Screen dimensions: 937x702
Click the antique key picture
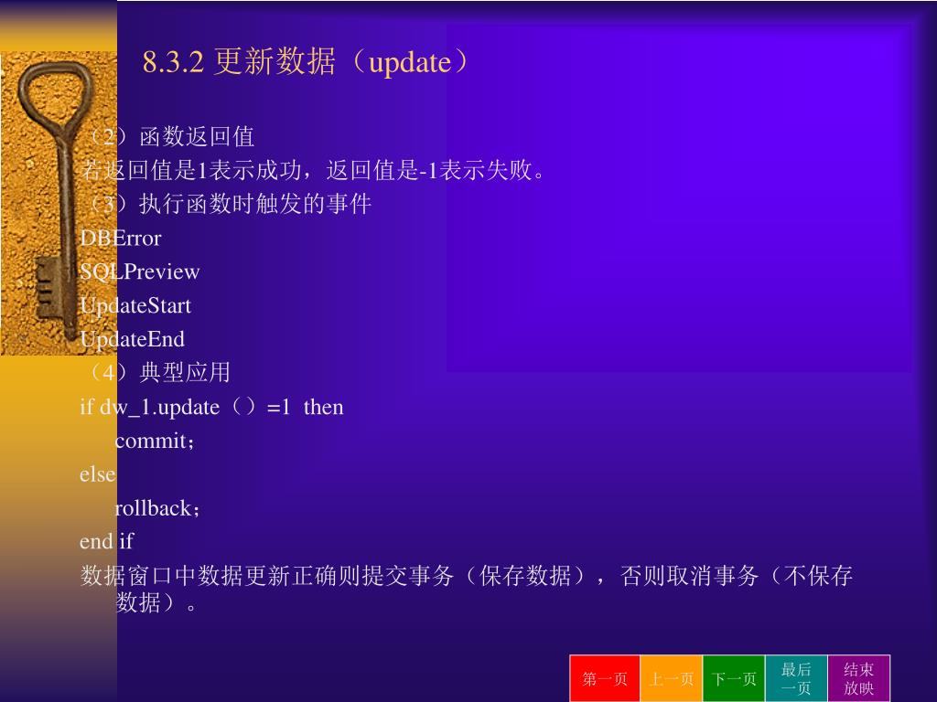59,203
